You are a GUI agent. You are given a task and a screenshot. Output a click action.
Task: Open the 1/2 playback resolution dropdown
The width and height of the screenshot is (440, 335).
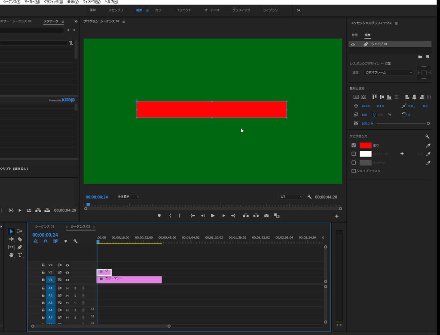point(291,197)
